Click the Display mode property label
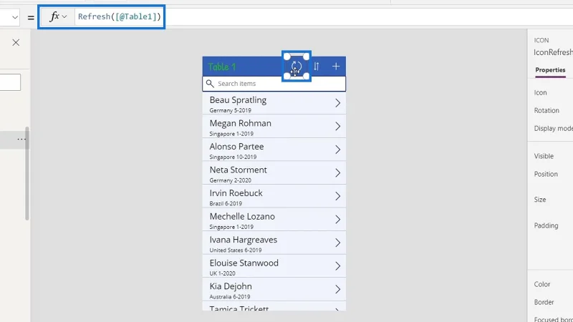Image resolution: width=573 pixels, height=322 pixels. click(553, 129)
